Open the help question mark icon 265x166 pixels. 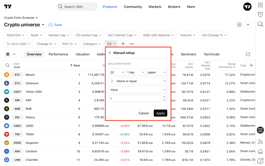260,161
